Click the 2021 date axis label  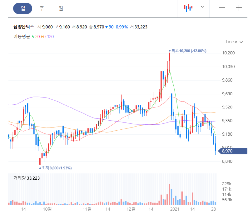(175, 209)
